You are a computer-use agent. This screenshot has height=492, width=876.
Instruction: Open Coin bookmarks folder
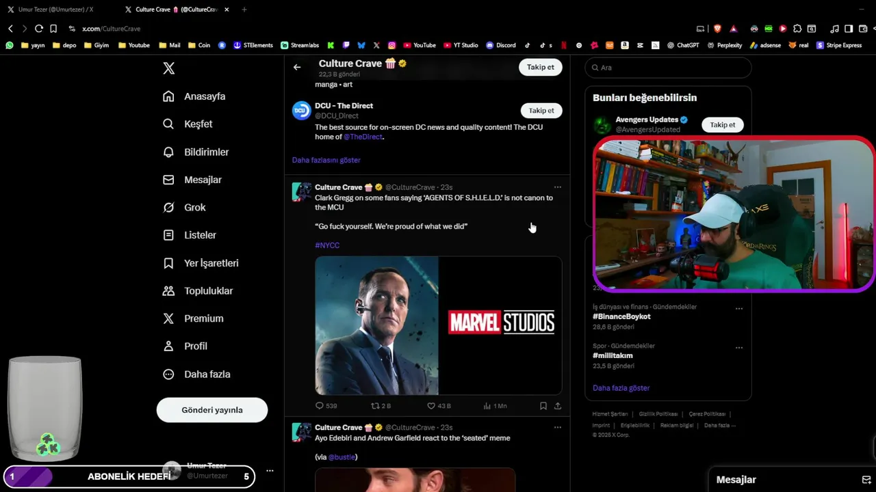click(x=198, y=45)
